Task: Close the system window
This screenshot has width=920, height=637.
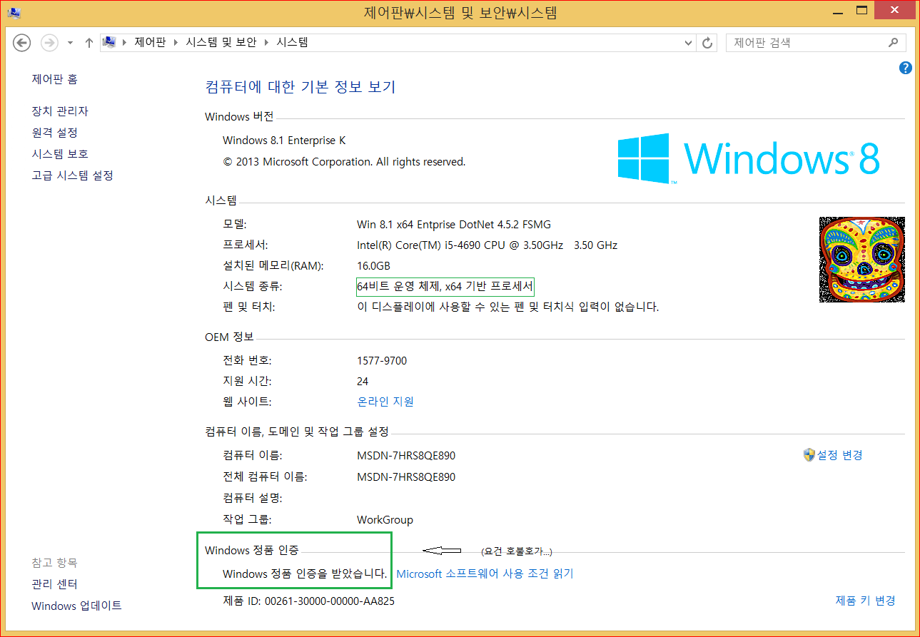Action: pos(894,10)
